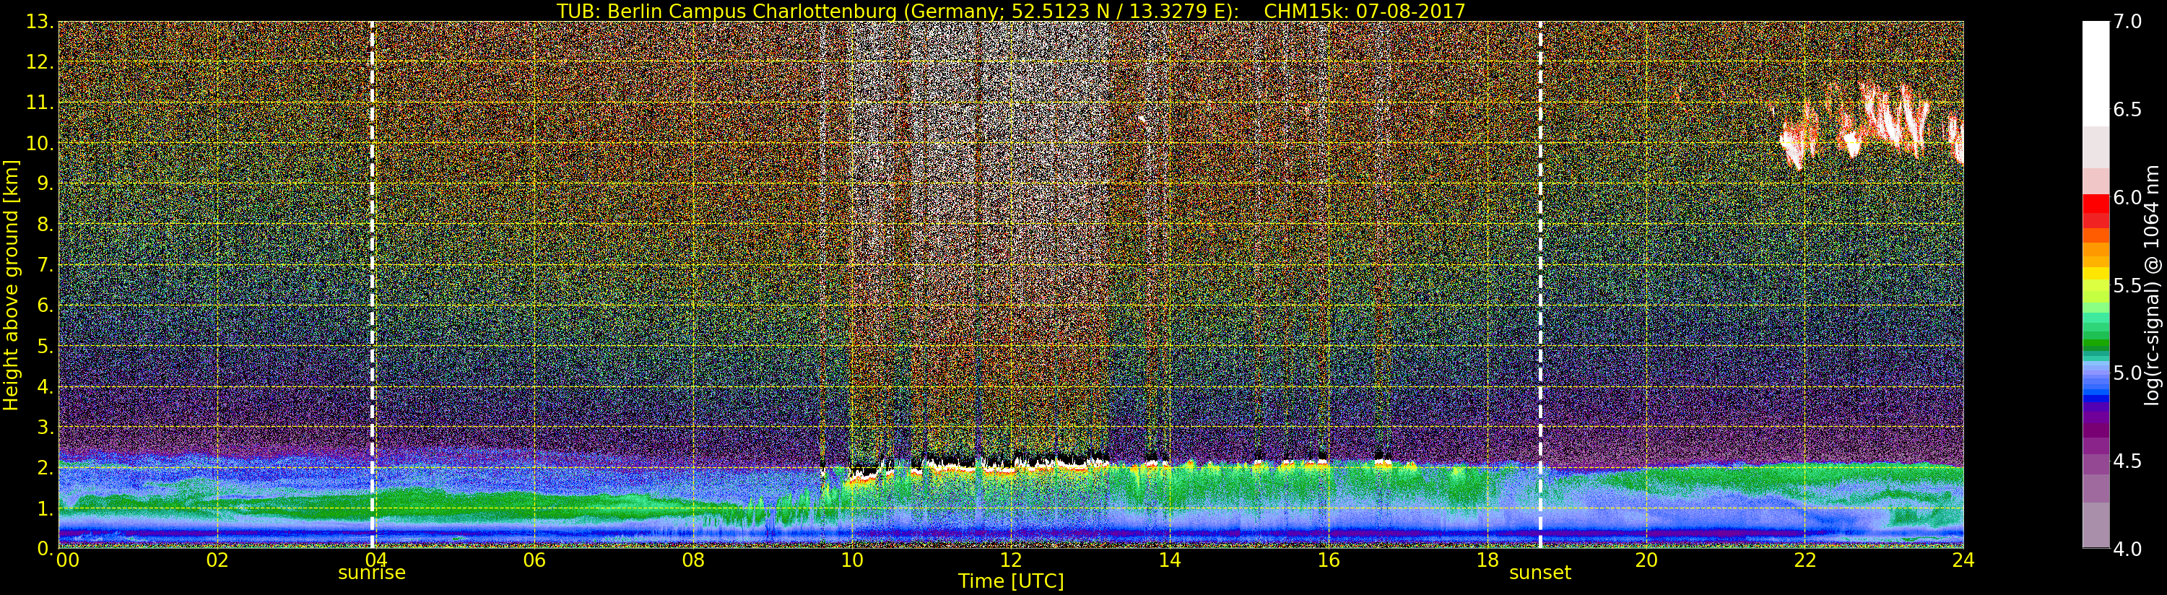Screen dimensions: 2167x595
Task: Click the '13.' tick on the height axis
Action: (x=40, y=22)
